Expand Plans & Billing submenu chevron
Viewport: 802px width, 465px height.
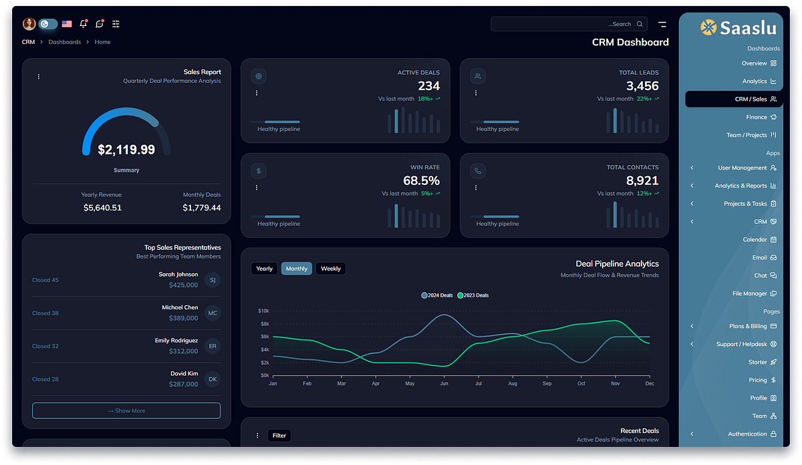coord(692,327)
